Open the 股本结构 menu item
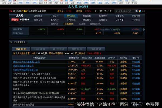The height and width of the screenshot is (108, 162). coord(103,16)
